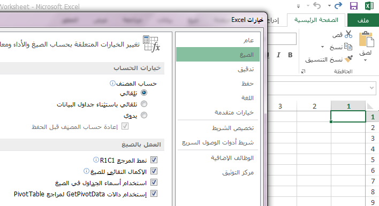Viewport: 379px width, 206px height.
Task: Uncheck the R1C1 reference style checkbox
Action: 154,159
